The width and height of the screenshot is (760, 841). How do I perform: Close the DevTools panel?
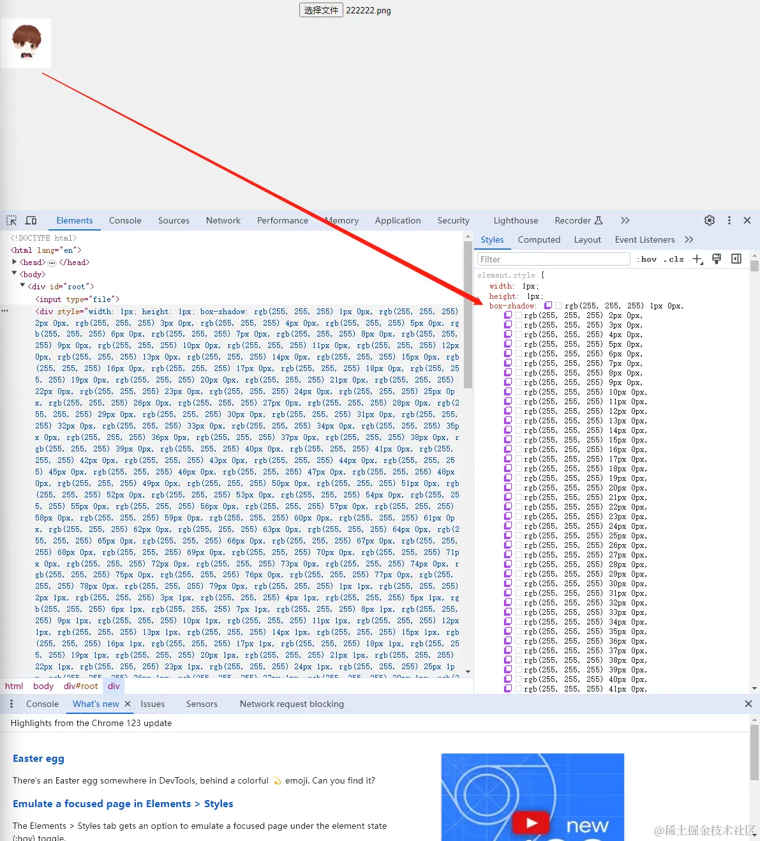(x=747, y=220)
